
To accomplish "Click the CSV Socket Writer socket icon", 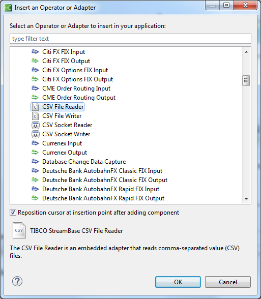I will click(x=35, y=134).
